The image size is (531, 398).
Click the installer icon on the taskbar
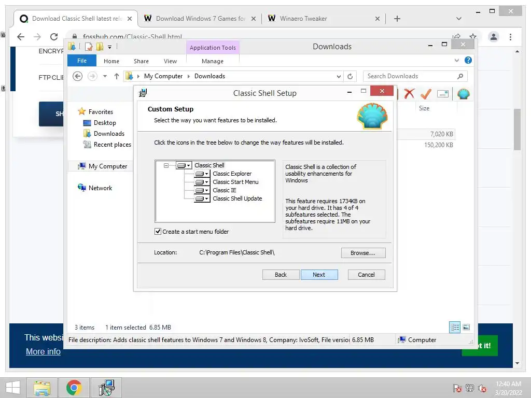point(106,388)
